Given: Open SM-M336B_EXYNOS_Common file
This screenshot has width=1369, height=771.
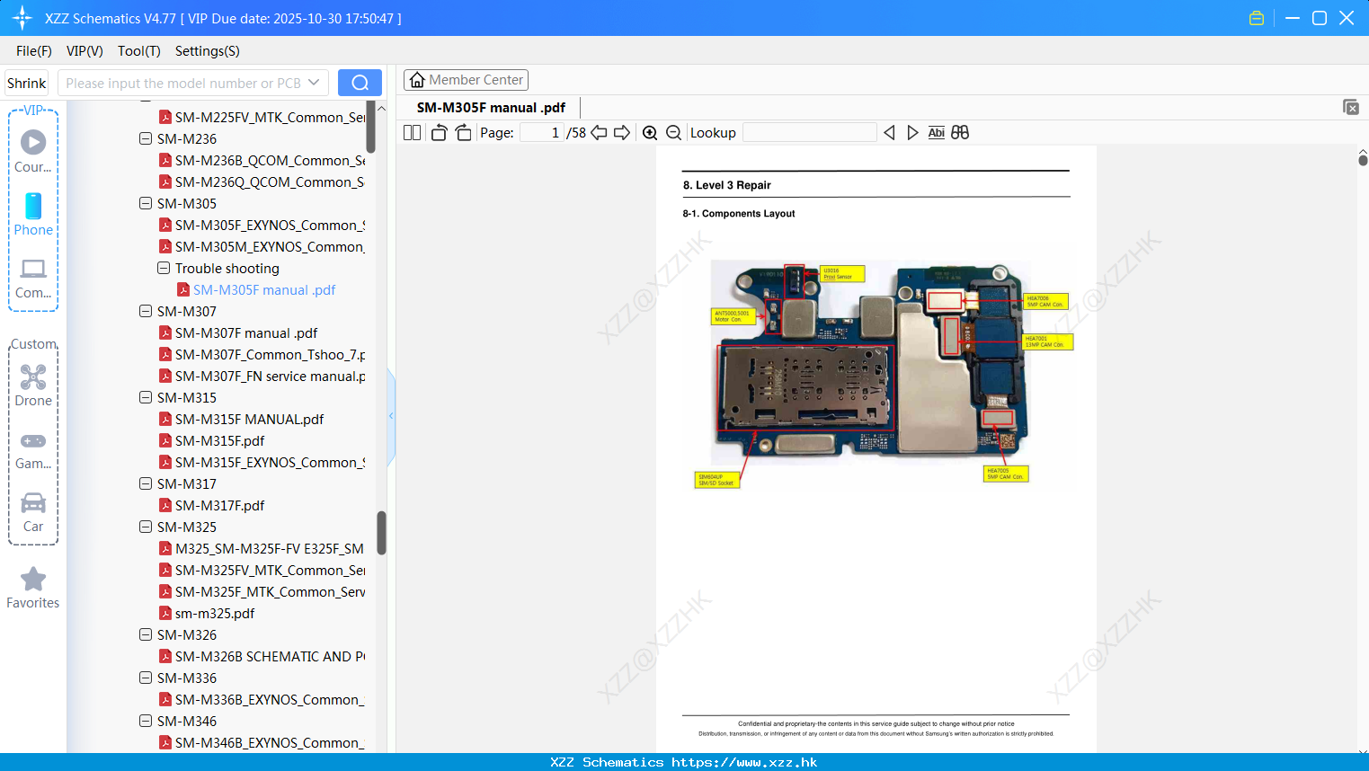Looking at the screenshot, I should tap(262, 699).
